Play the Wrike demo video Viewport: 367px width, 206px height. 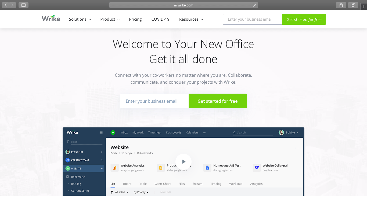point(183,162)
